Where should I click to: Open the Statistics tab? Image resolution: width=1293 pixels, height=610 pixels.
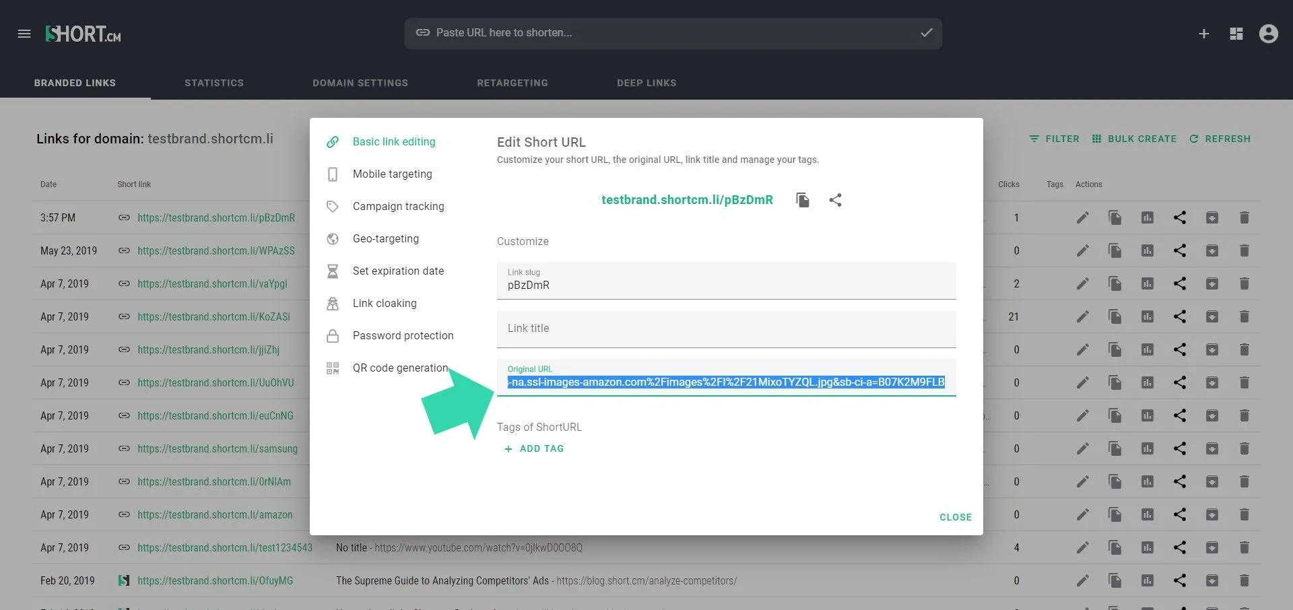(x=214, y=83)
